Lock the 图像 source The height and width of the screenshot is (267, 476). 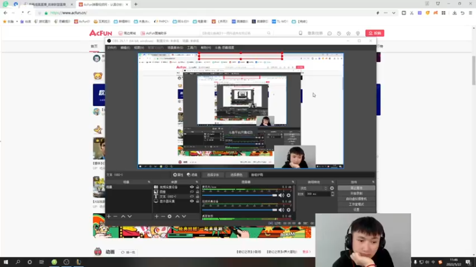(198, 192)
